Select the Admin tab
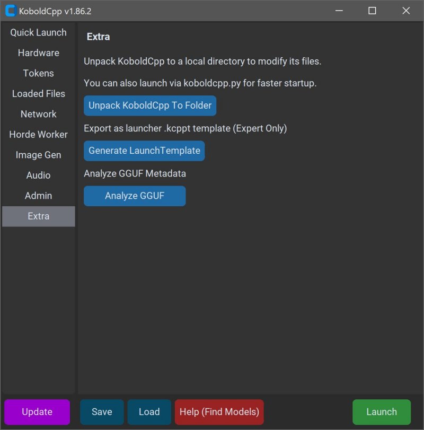This screenshot has height=430, width=424. coord(39,196)
